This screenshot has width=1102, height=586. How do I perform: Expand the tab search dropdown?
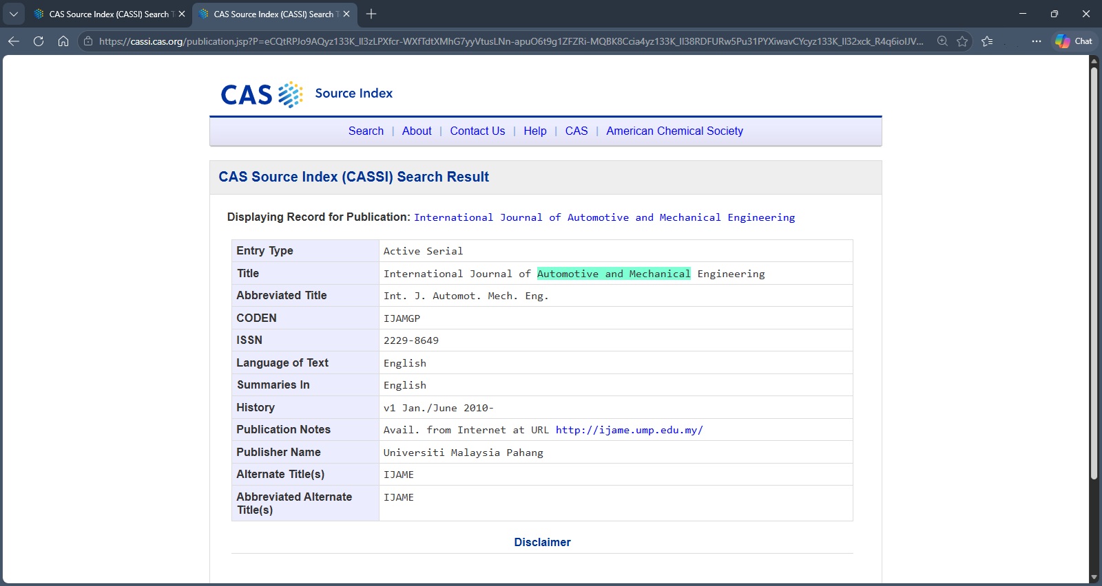(x=14, y=14)
